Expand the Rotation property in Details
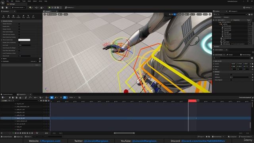The image size is (254, 143). [214, 66]
